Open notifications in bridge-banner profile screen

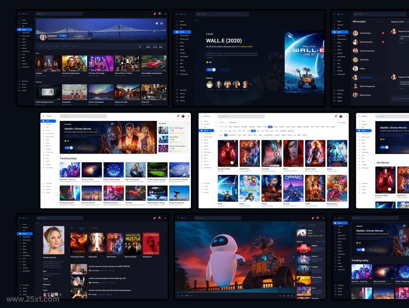tap(155, 14)
